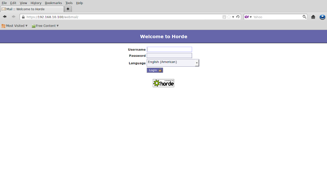Expand the Free Content bookmarks folder
Screen dimensions: 327x192
[45, 26]
